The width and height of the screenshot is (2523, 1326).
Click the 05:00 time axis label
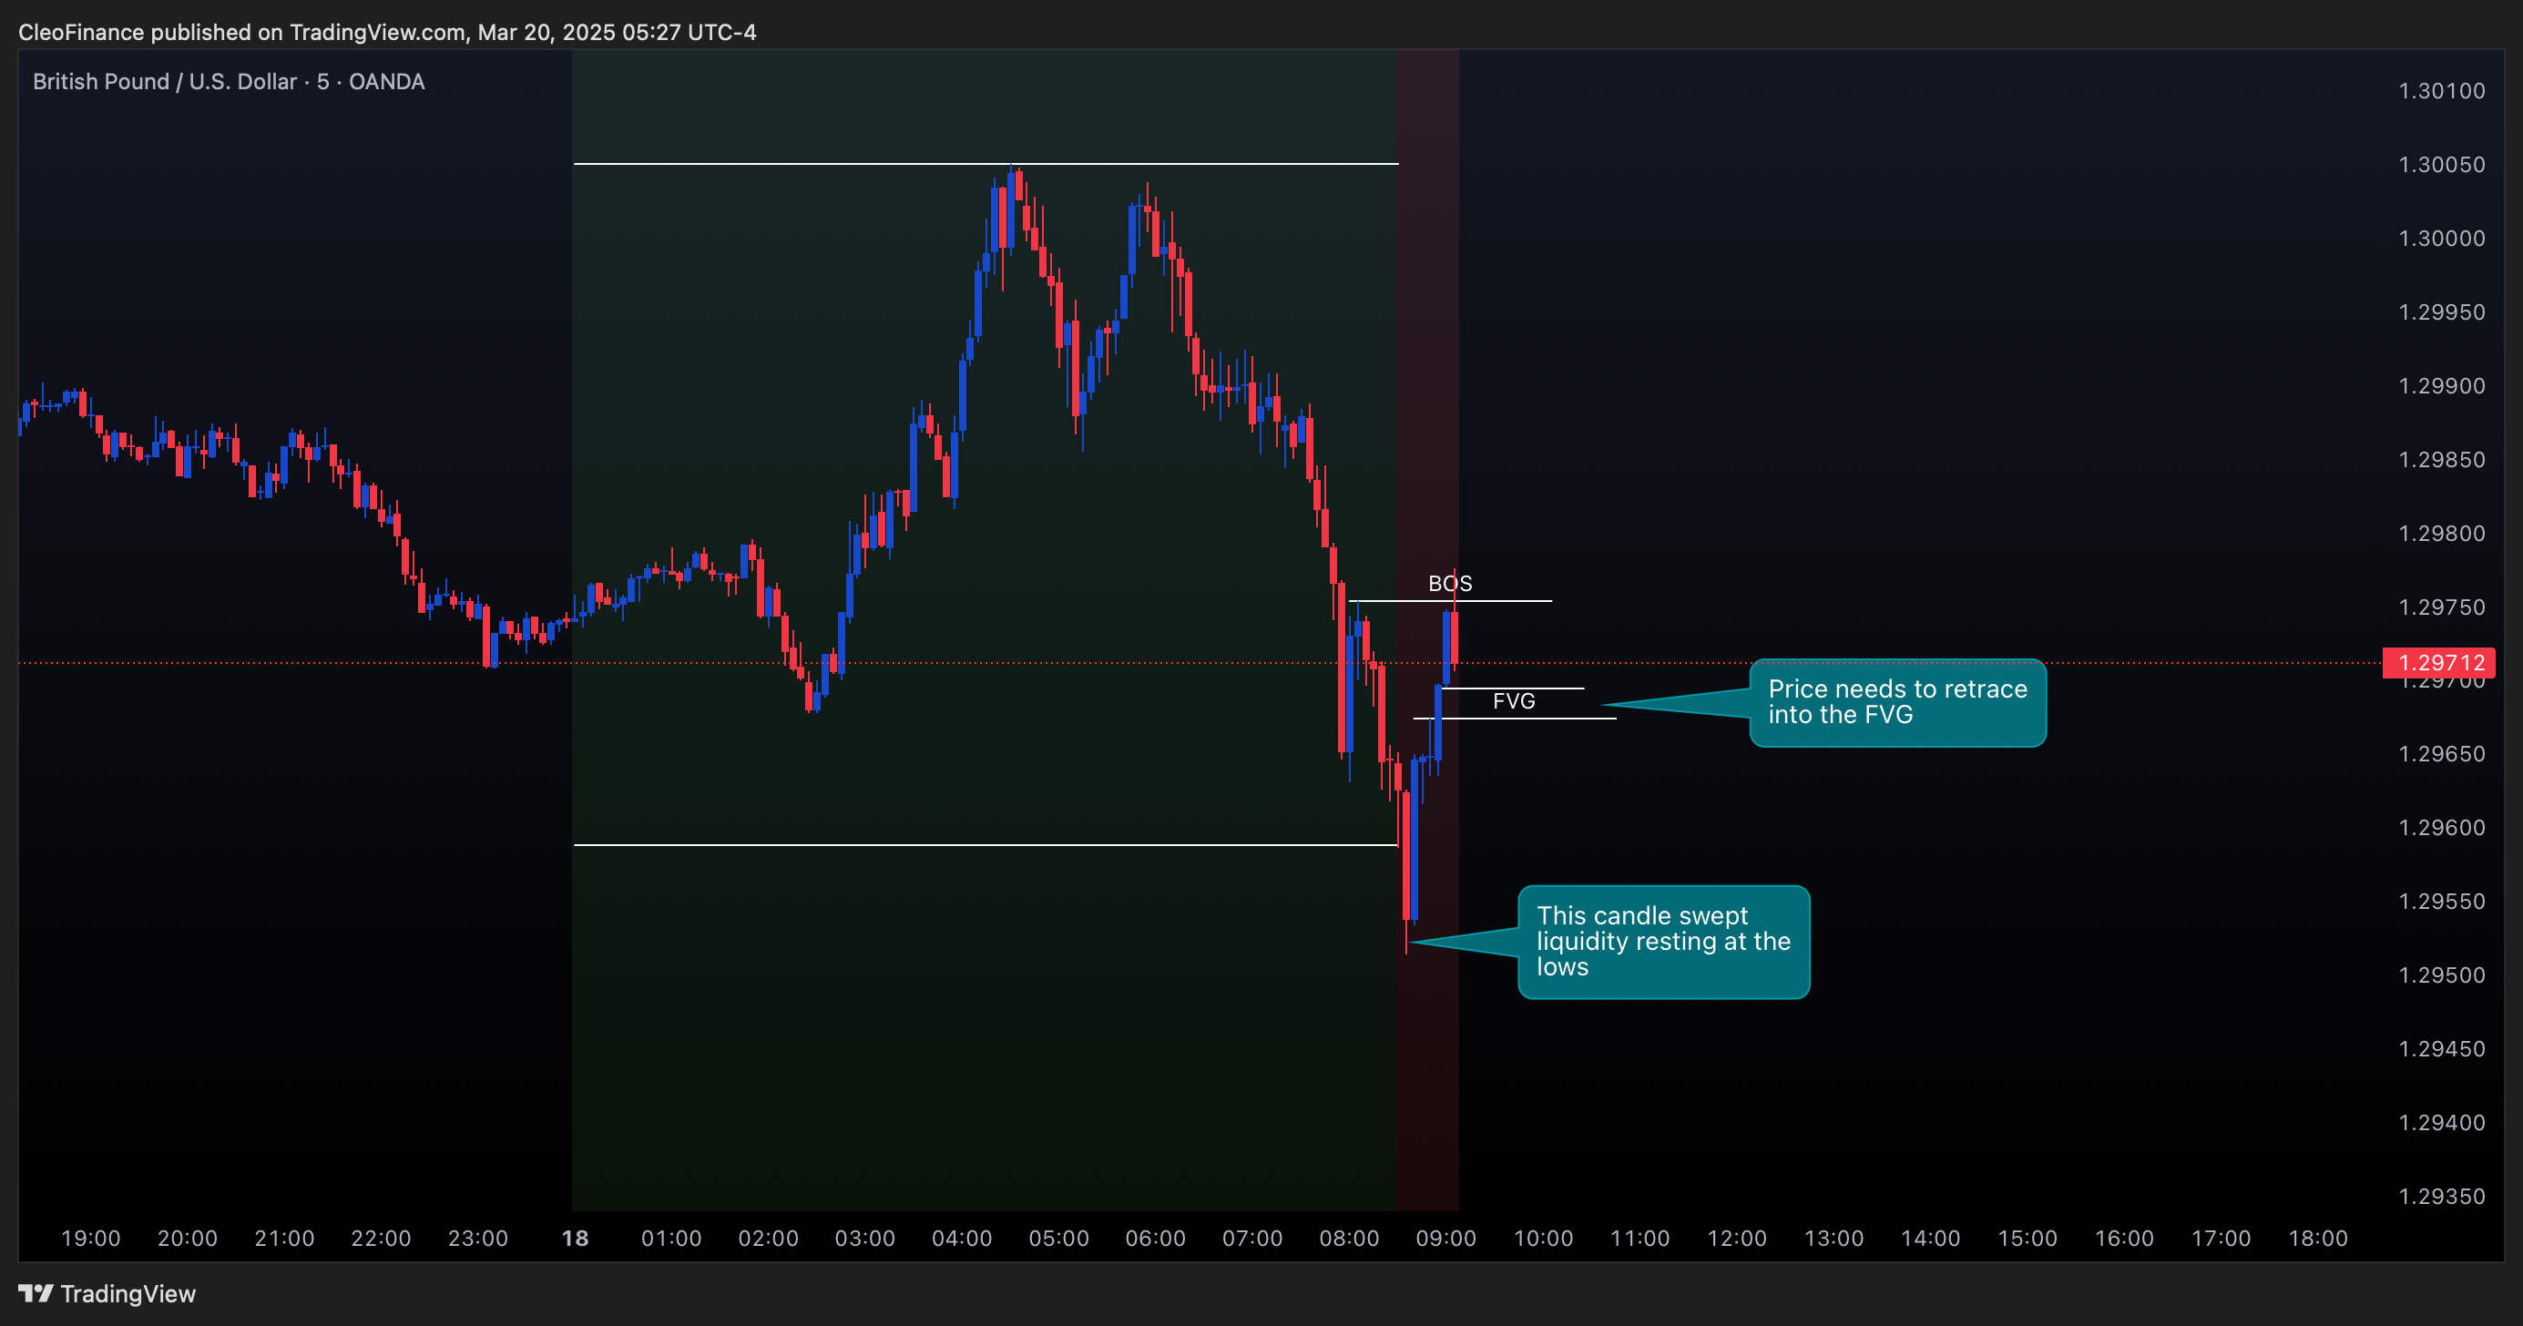1058,1238
